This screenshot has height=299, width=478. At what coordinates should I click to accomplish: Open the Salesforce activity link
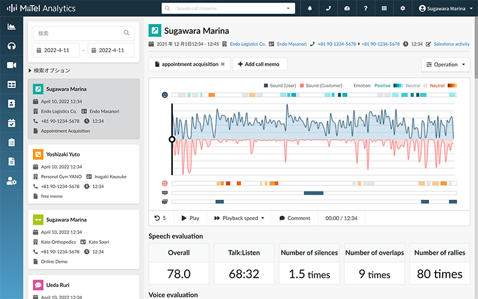point(452,44)
